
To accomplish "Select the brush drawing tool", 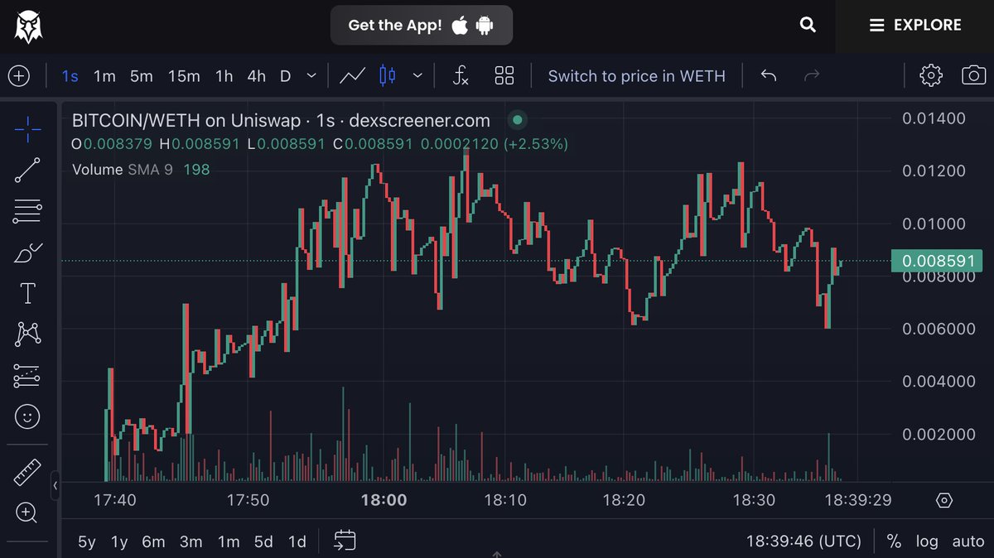I will click(27, 253).
